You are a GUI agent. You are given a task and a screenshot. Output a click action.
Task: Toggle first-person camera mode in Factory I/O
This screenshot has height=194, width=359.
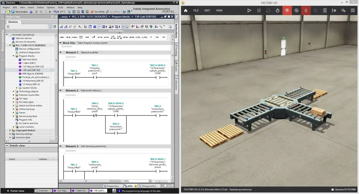[306, 10]
